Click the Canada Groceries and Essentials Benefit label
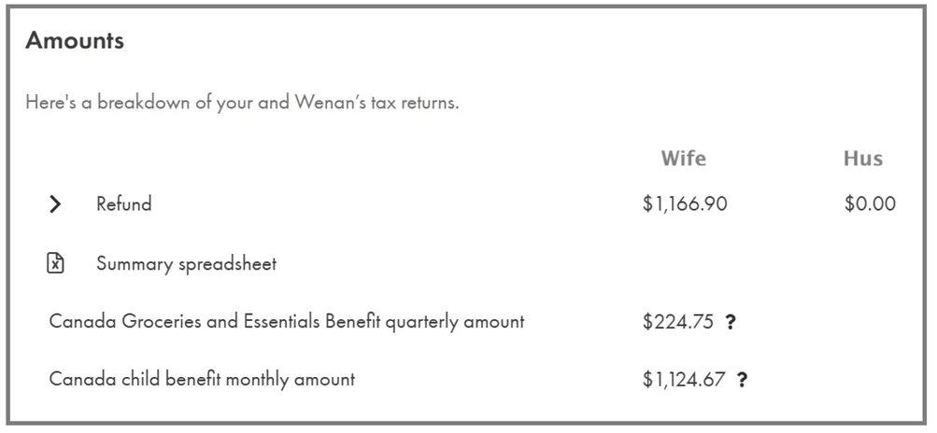This screenshot has height=433, width=937. tap(286, 323)
